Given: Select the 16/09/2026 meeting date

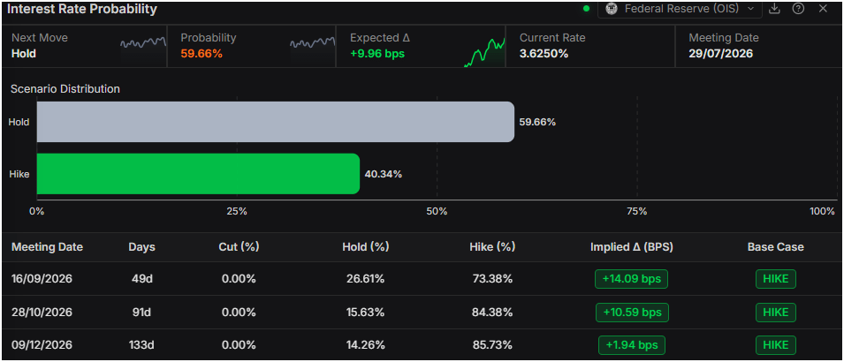Looking at the screenshot, I should (x=42, y=279).
